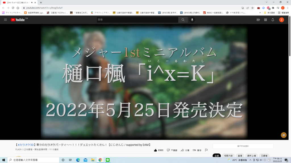Start voice search with microphone icon
The width and height of the screenshot is (291, 163).
[x=192, y=20]
